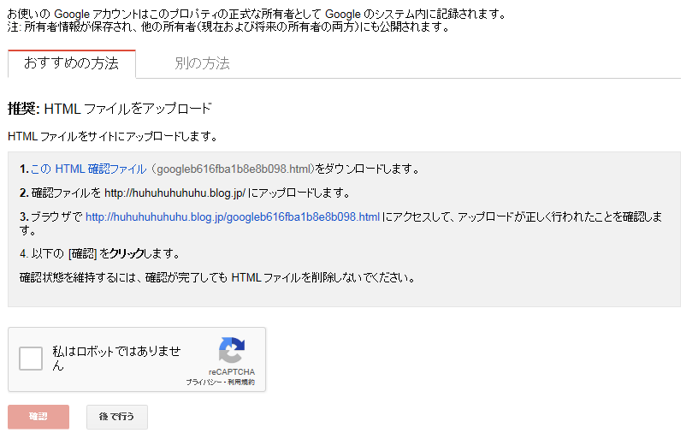The height and width of the screenshot is (439, 698).
Task: Click the http://huhuhuhuhuhu.blog.jp/ text in step 2
Action: (x=175, y=193)
